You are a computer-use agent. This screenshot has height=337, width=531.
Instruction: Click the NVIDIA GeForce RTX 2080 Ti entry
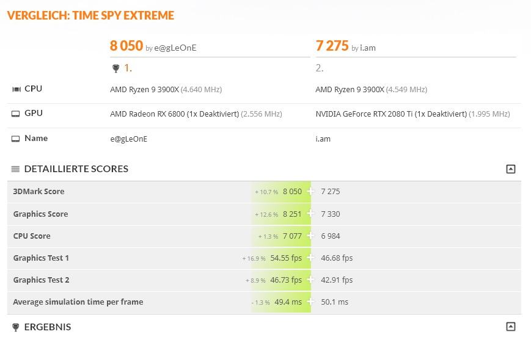click(x=390, y=114)
